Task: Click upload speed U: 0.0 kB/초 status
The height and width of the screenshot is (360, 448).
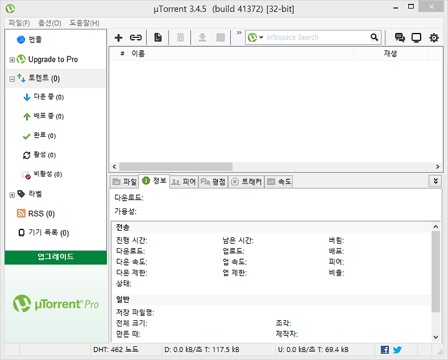Action: 313,349
